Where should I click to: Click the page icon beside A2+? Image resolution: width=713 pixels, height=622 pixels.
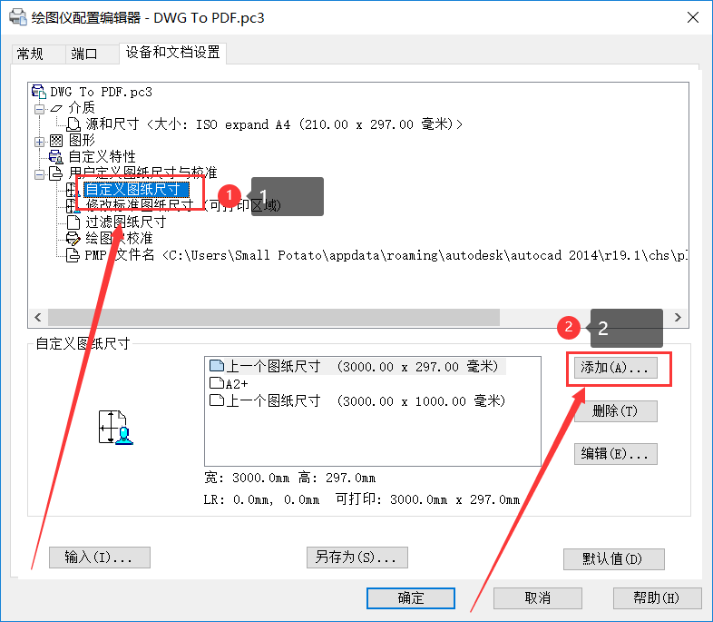pyautogui.click(x=217, y=383)
